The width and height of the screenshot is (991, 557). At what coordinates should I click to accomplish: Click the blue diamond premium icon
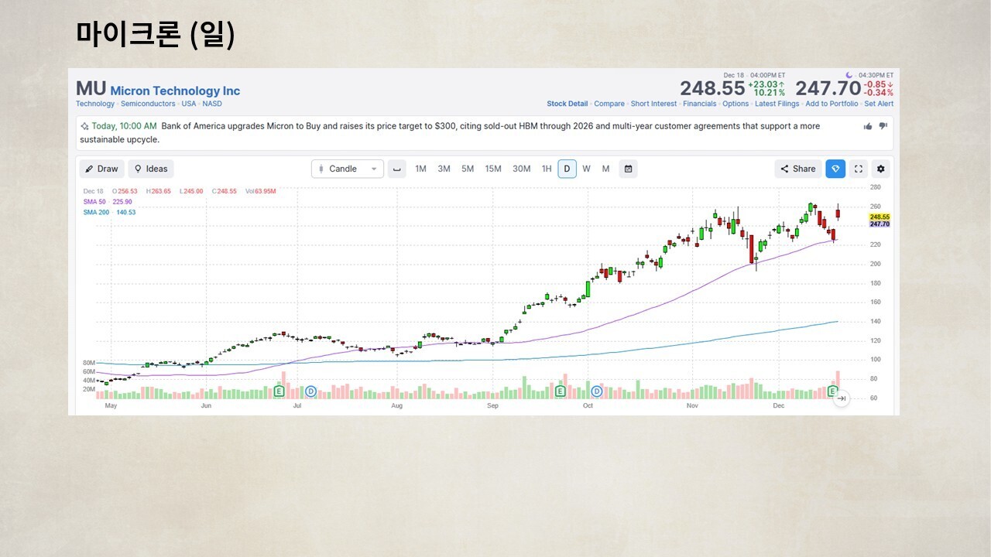[x=835, y=169]
